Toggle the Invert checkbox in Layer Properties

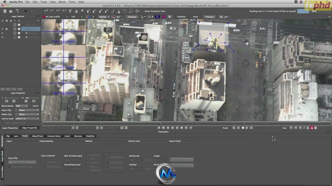(x=30, y=106)
